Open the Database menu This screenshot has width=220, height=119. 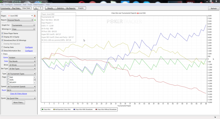click(18, 5)
